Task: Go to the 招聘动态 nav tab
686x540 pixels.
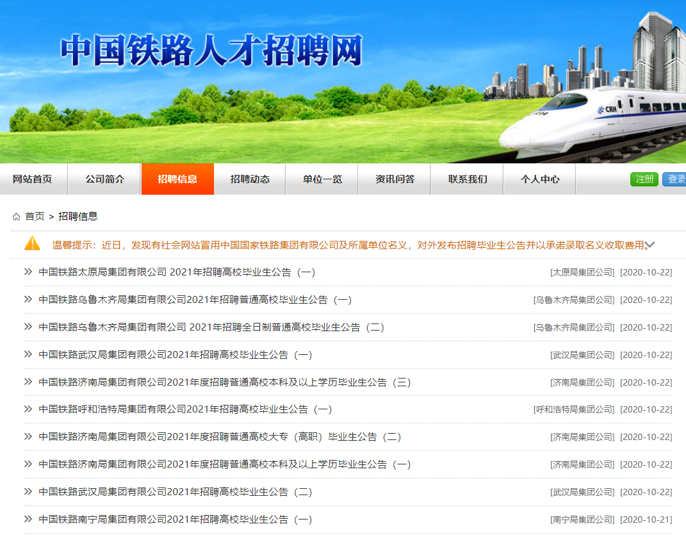Action: (x=250, y=179)
